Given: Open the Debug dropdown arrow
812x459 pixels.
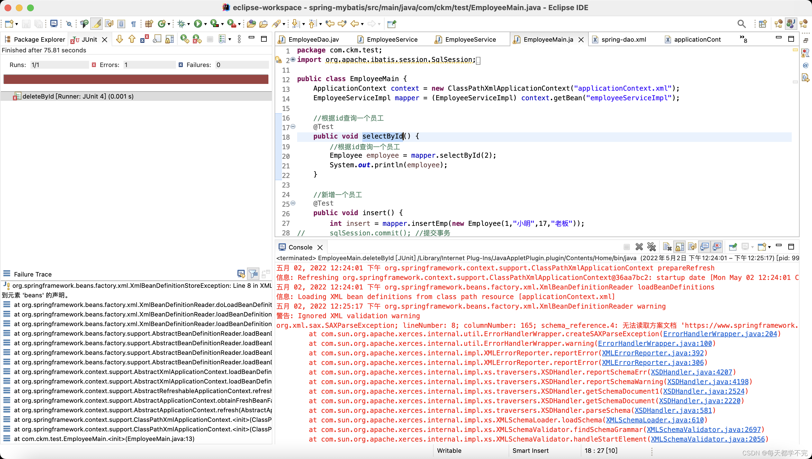Looking at the screenshot, I should point(188,24).
